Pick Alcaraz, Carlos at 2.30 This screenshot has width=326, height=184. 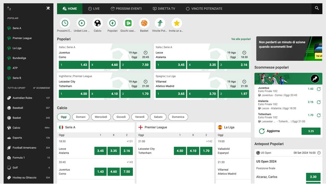313,177
